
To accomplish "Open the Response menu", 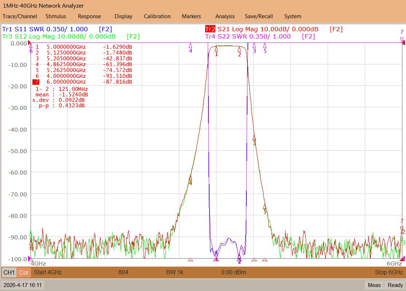I will tap(89, 16).
